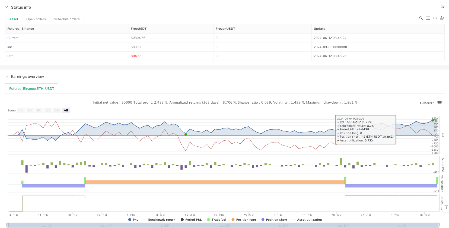The width and height of the screenshot is (449, 228).
Task: Collapse the Earnings overview section
Action: pos(7,77)
